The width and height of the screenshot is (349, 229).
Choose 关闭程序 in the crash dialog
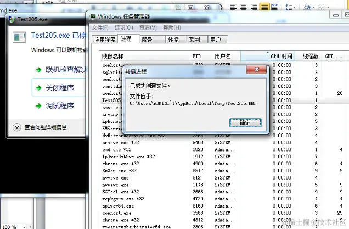click(x=59, y=87)
